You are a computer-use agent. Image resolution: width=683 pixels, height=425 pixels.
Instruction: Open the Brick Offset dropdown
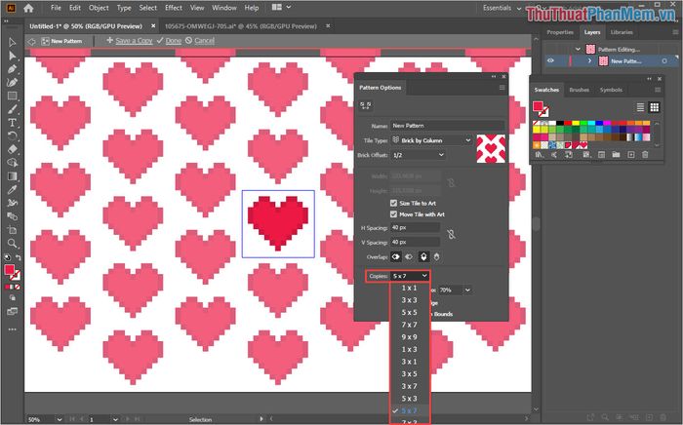pyautogui.click(x=418, y=154)
